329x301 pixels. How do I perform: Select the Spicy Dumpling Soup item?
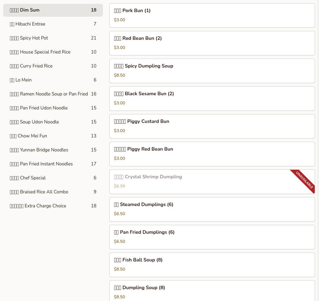[212, 71]
